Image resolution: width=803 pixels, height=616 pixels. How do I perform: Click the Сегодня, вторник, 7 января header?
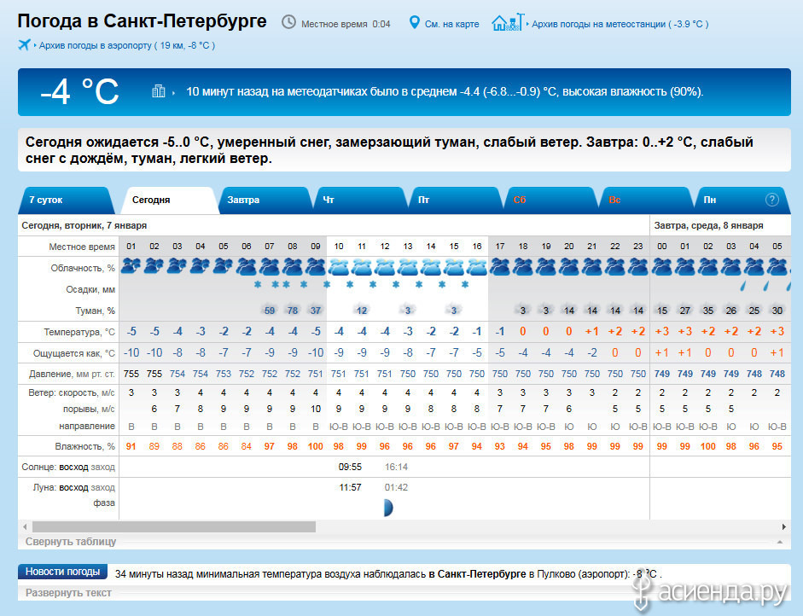pos(84,225)
